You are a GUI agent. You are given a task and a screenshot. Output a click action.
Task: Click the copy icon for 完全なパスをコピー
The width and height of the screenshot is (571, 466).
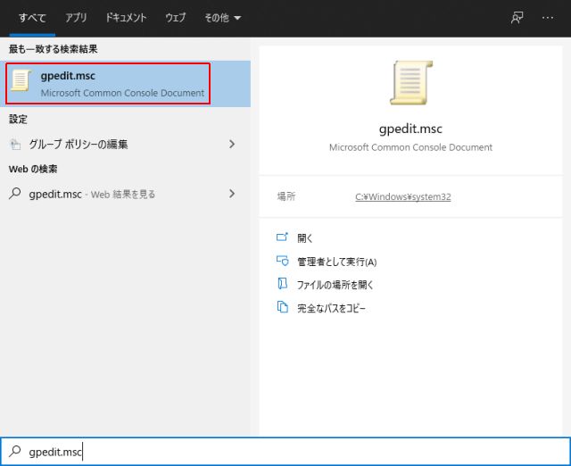pos(282,308)
